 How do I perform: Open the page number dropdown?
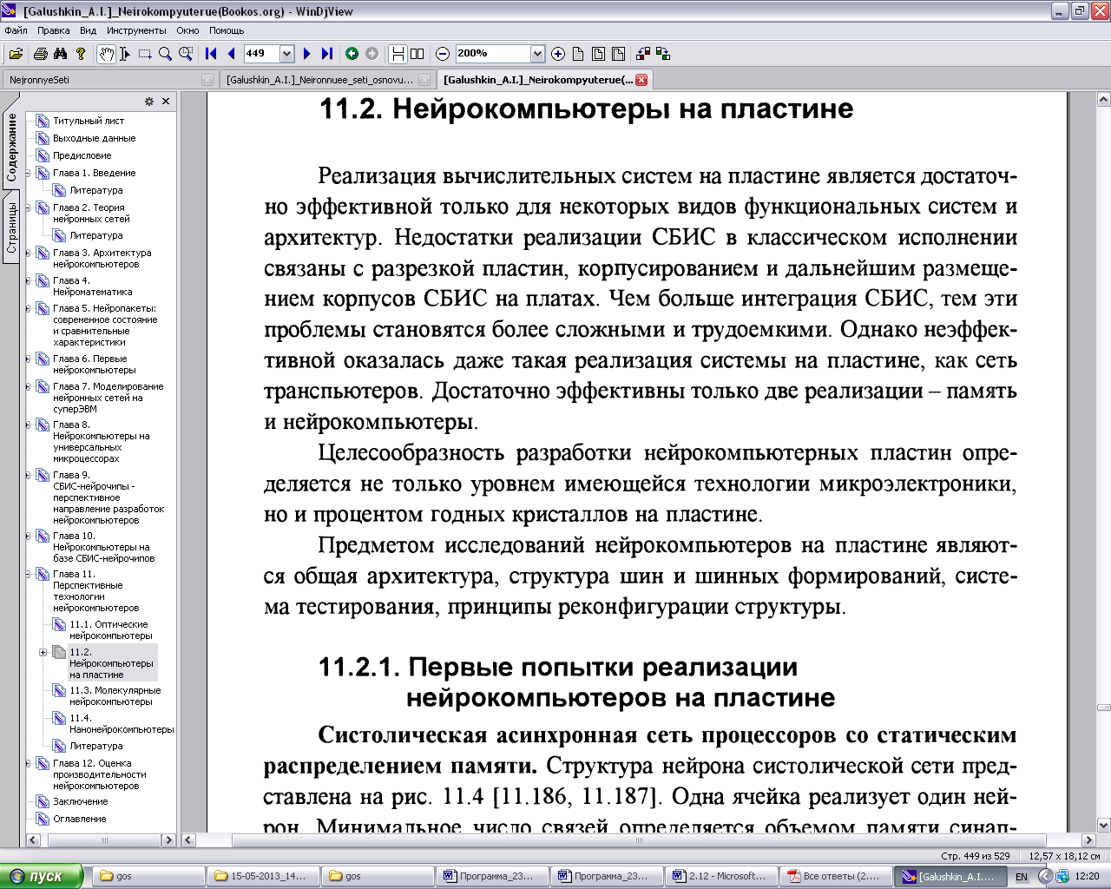[286, 54]
